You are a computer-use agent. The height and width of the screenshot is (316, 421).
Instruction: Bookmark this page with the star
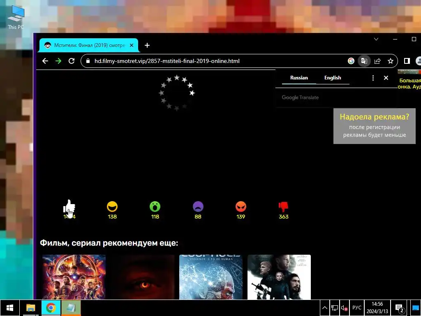point(391,61)
